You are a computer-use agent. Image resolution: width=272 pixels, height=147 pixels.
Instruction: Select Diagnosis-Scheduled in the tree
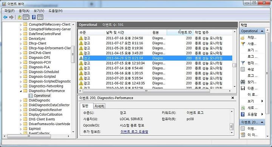coord(44,72)
